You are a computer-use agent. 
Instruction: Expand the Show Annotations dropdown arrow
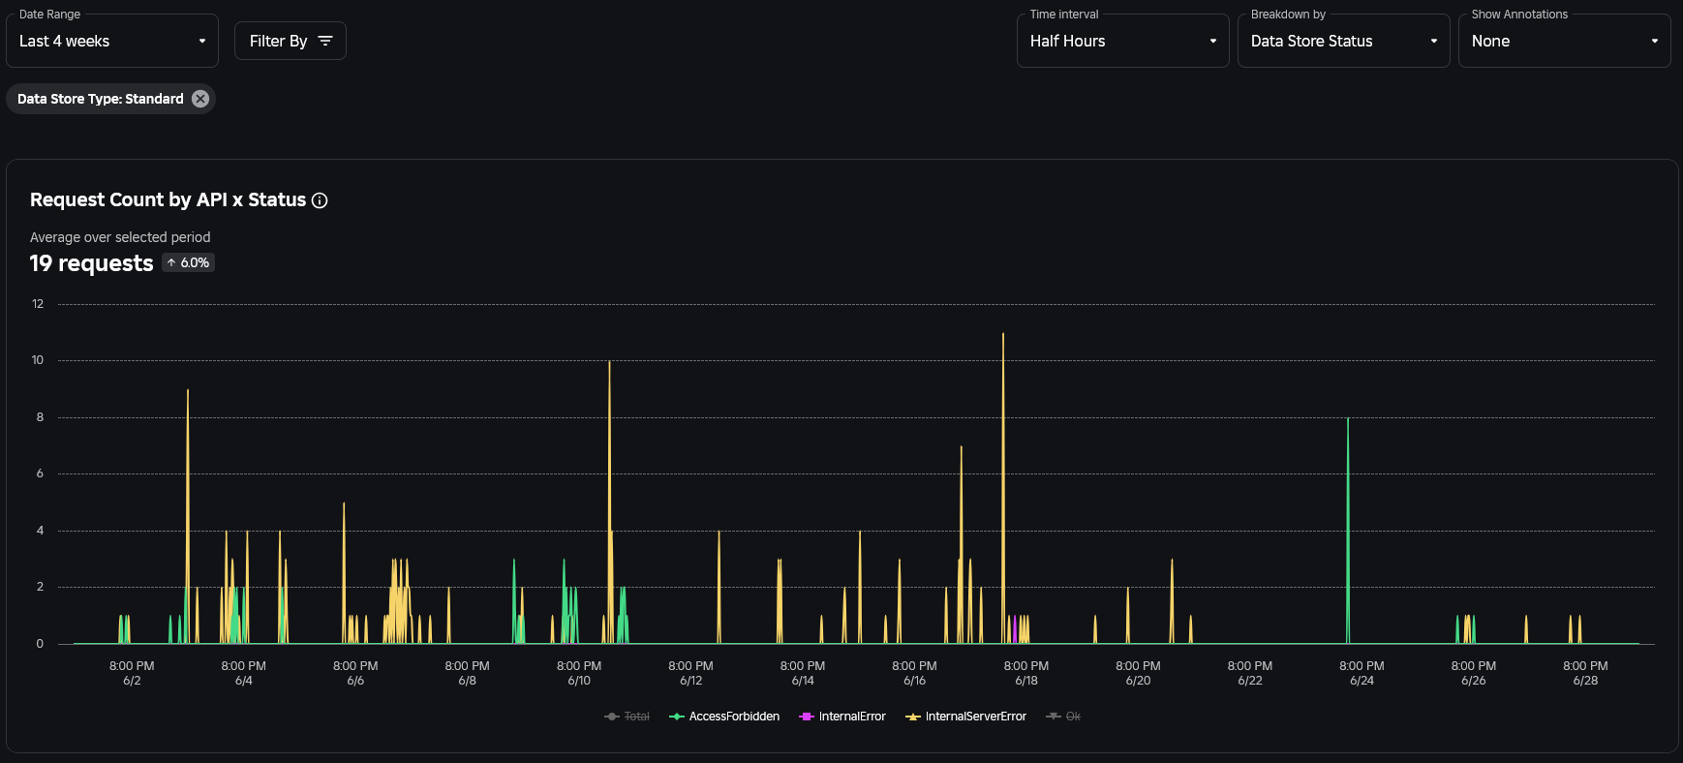pos(1654,41)
